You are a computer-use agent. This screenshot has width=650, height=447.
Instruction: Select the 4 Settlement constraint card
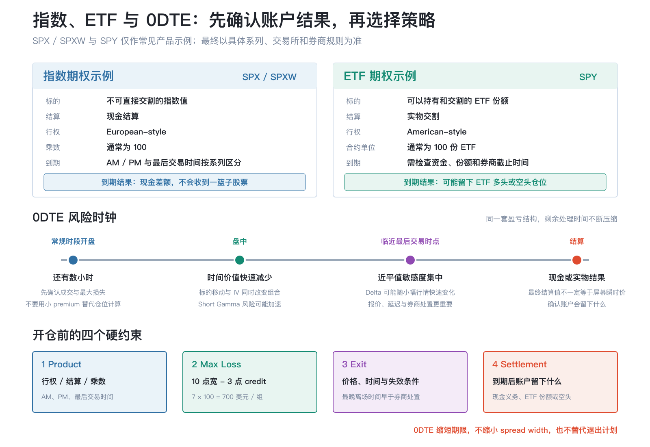(550, 382)
